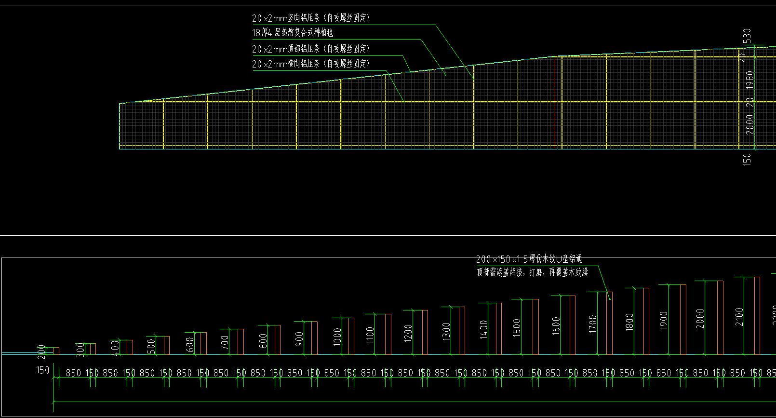Viewport: 776px width, 418px height.
Task: Click the 800 height dimension text
Action: (x=263, y=340)
